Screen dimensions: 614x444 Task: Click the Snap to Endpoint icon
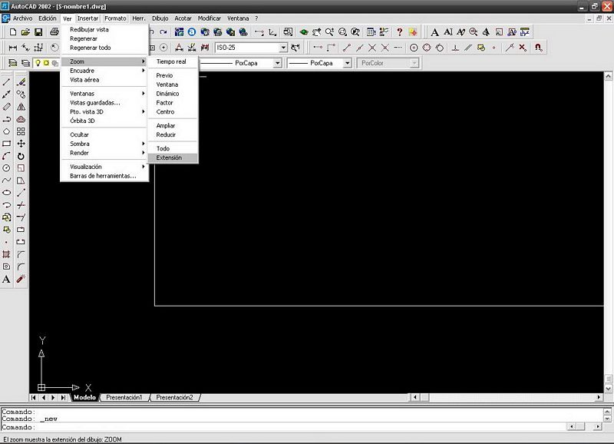tap(347, 48)
